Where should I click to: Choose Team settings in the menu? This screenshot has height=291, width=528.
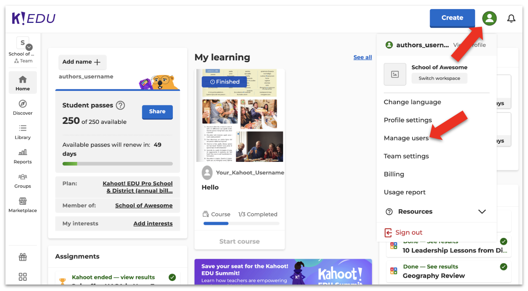[x=406, y=156]
